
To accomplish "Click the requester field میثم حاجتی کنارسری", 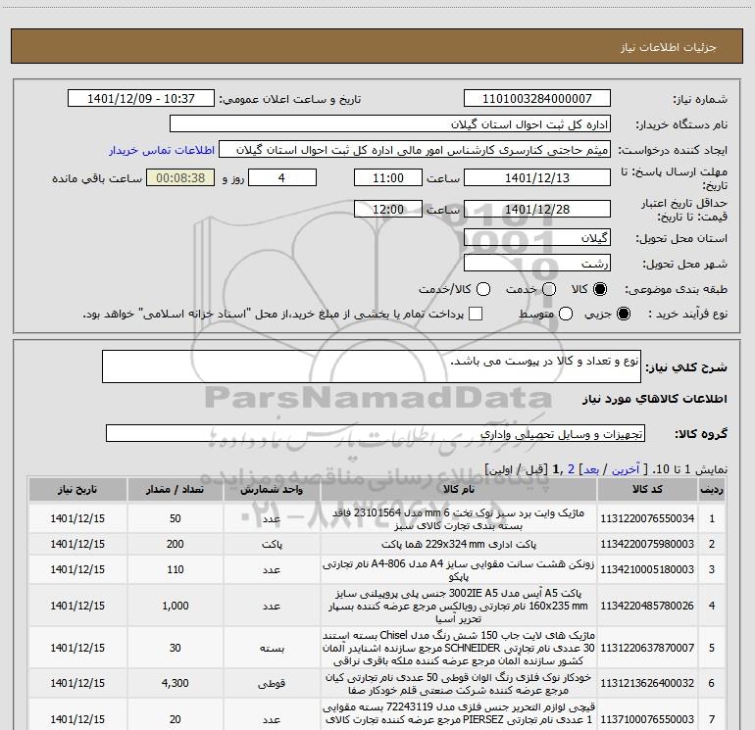I will 415,150.
